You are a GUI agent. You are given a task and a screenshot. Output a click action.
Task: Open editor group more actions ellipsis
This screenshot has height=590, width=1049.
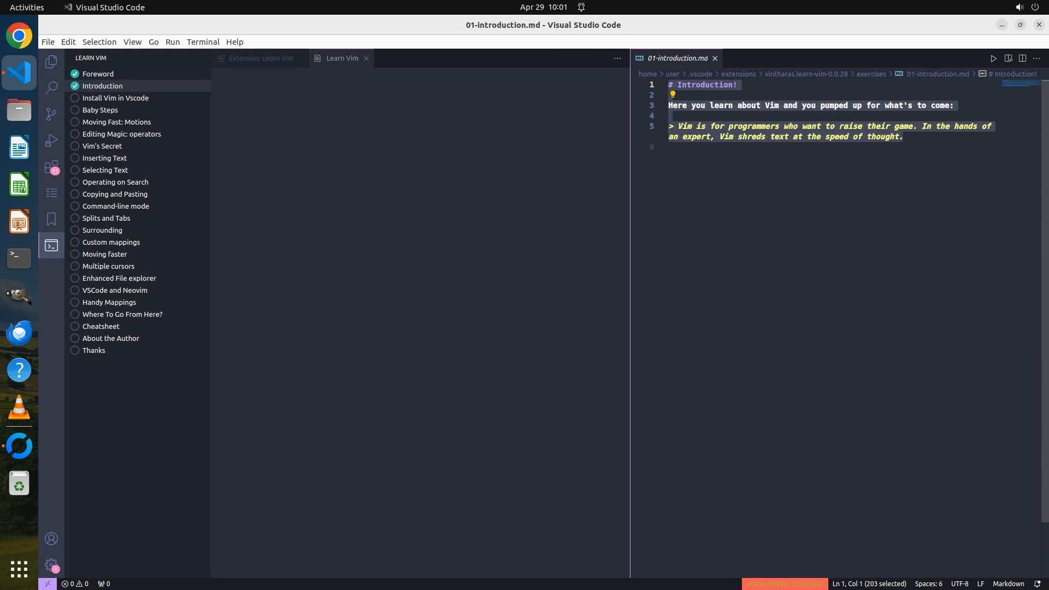[x=1036, y=58]
